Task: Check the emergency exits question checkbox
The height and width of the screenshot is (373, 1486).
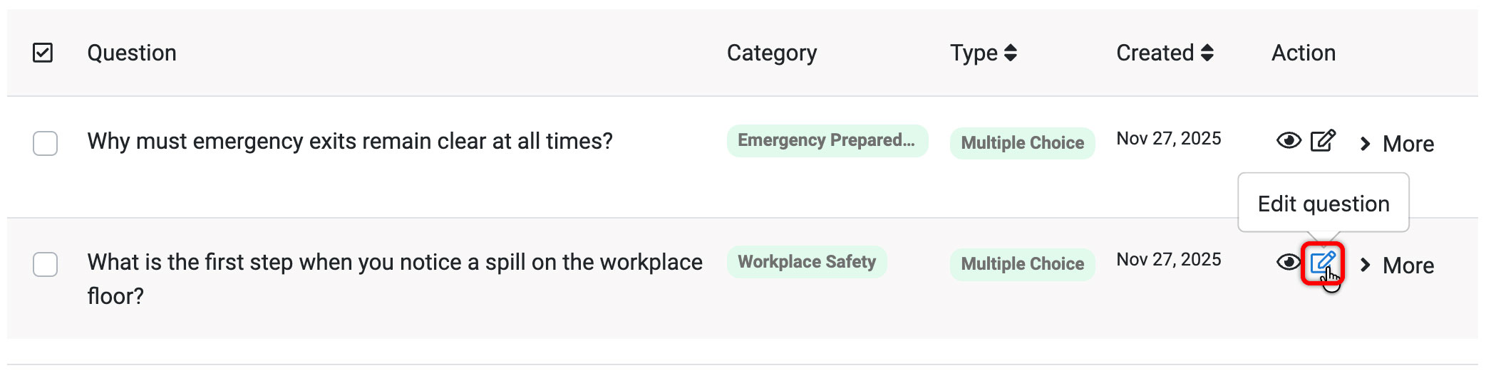Action: point(45,143)
